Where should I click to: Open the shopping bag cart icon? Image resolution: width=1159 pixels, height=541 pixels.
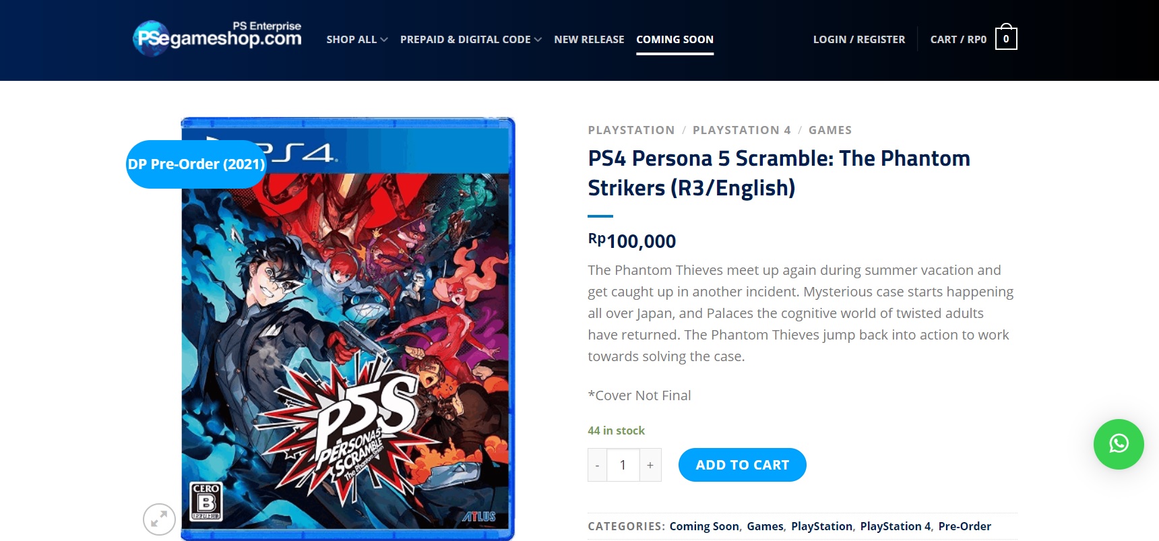1005,38
